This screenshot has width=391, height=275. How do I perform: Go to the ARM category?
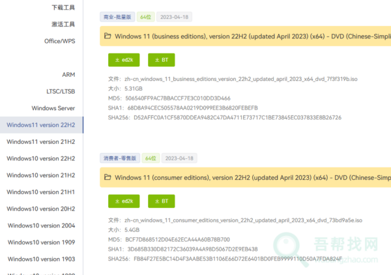68,75
